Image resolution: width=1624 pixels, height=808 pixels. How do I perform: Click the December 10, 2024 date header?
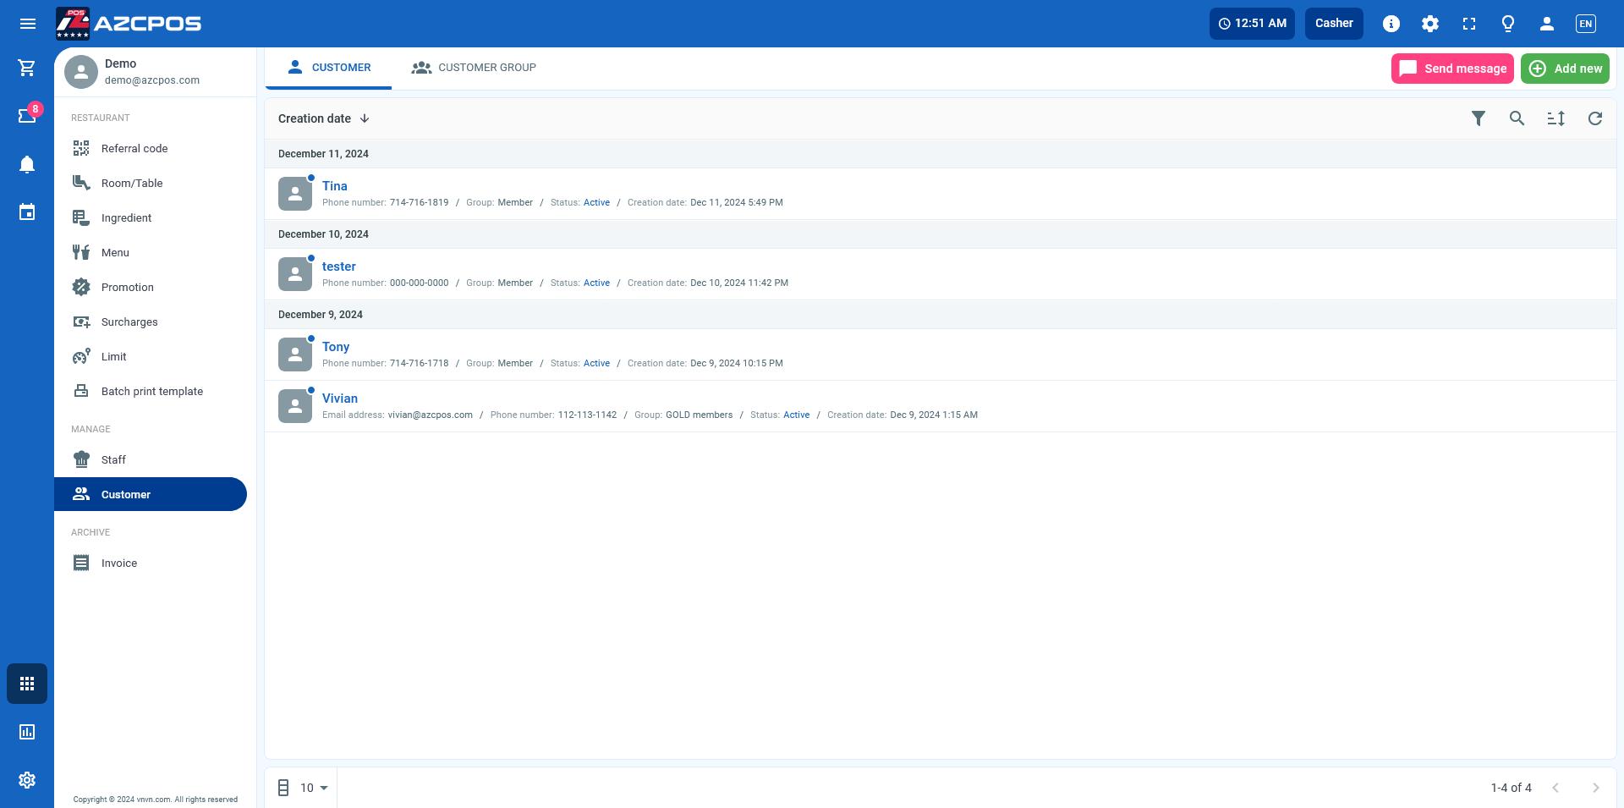[x=323, y=234]
